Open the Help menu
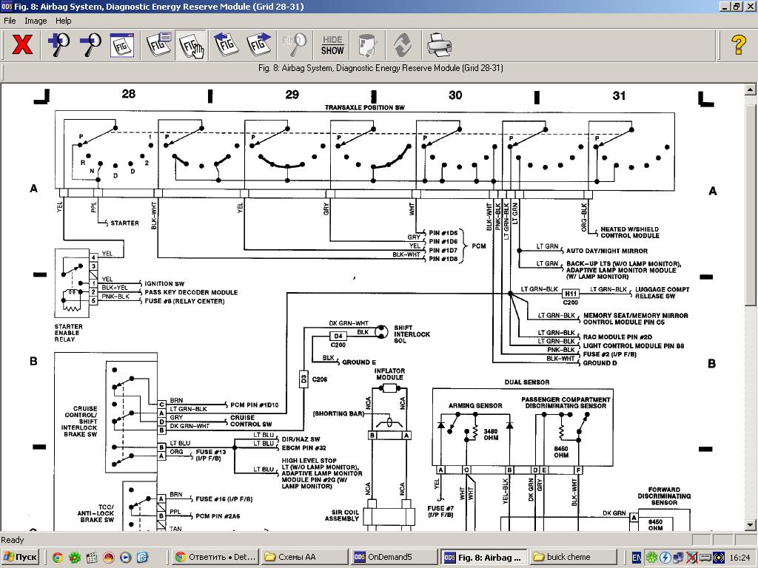The image size is (758, 568). pyautogui.click(x=64, y=21)
